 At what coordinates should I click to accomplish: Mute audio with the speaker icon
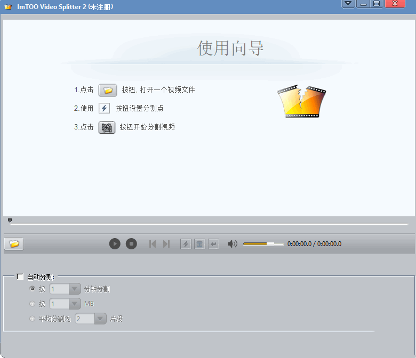(233, 244)
